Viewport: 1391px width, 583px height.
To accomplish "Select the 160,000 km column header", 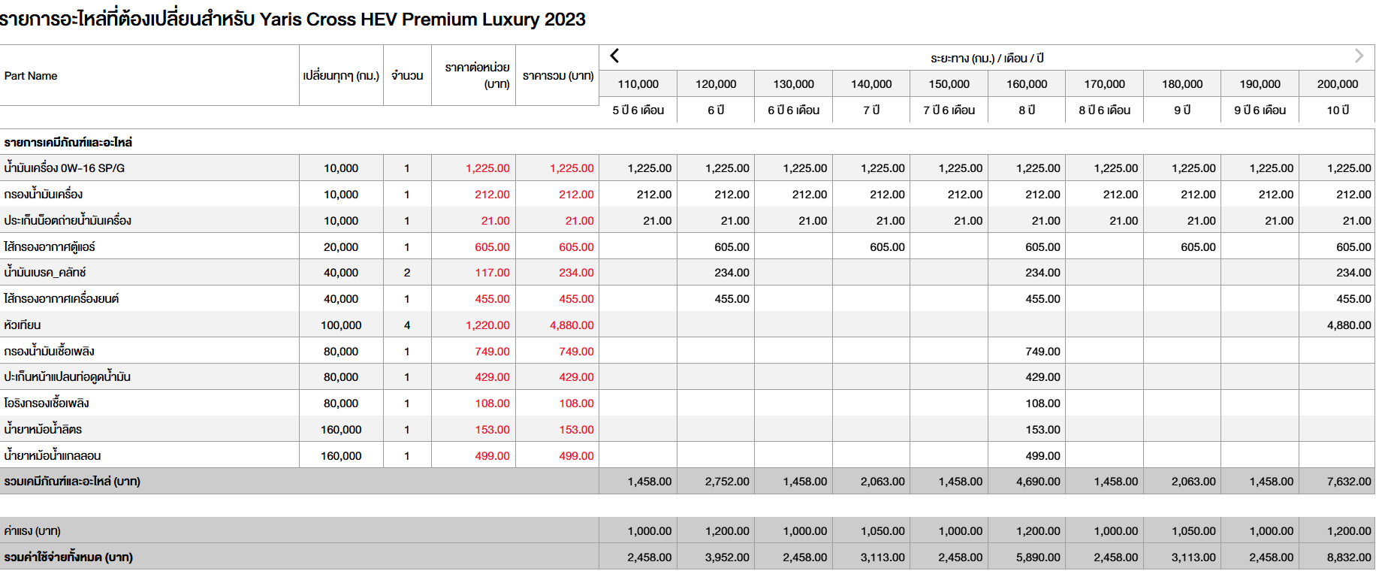I will (1027, 84).
